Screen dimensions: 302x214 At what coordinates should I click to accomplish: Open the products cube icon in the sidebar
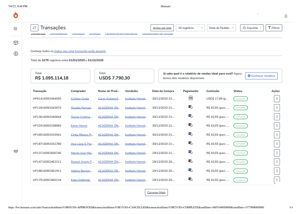tap(16, 43)
